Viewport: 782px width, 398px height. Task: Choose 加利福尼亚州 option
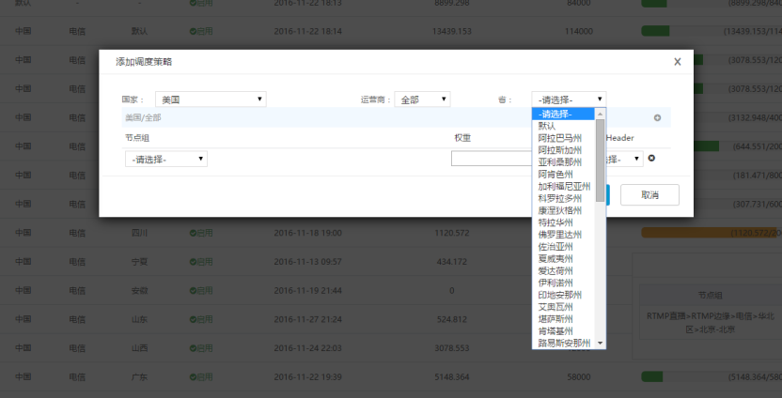coord(564,186)
